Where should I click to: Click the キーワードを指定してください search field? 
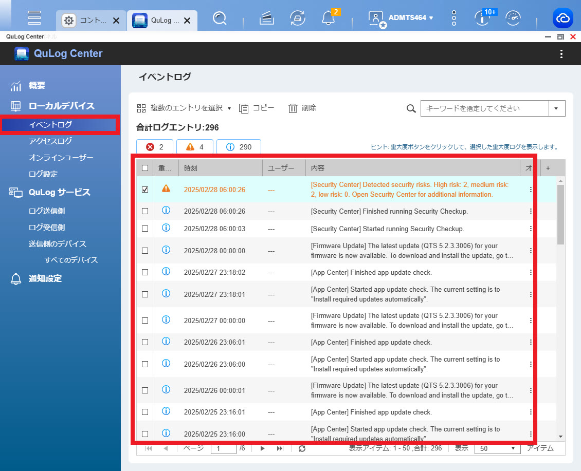click(485, 108)
